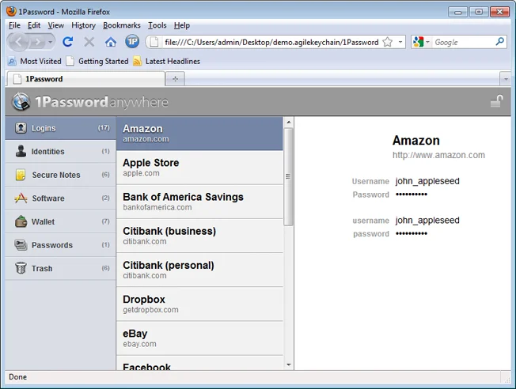Open the Getting Started bookmark
This screenshot has height=389, width=516.
[x=97, y=61]
